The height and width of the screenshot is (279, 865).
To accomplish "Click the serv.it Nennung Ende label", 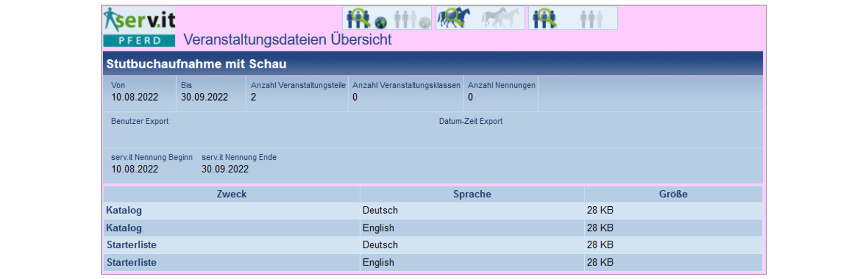I will pos(239,157).
